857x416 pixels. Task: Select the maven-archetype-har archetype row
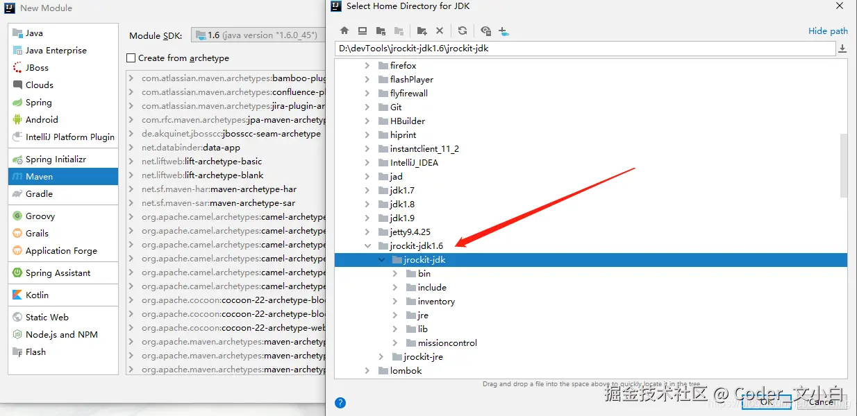(x=226, y=189)
